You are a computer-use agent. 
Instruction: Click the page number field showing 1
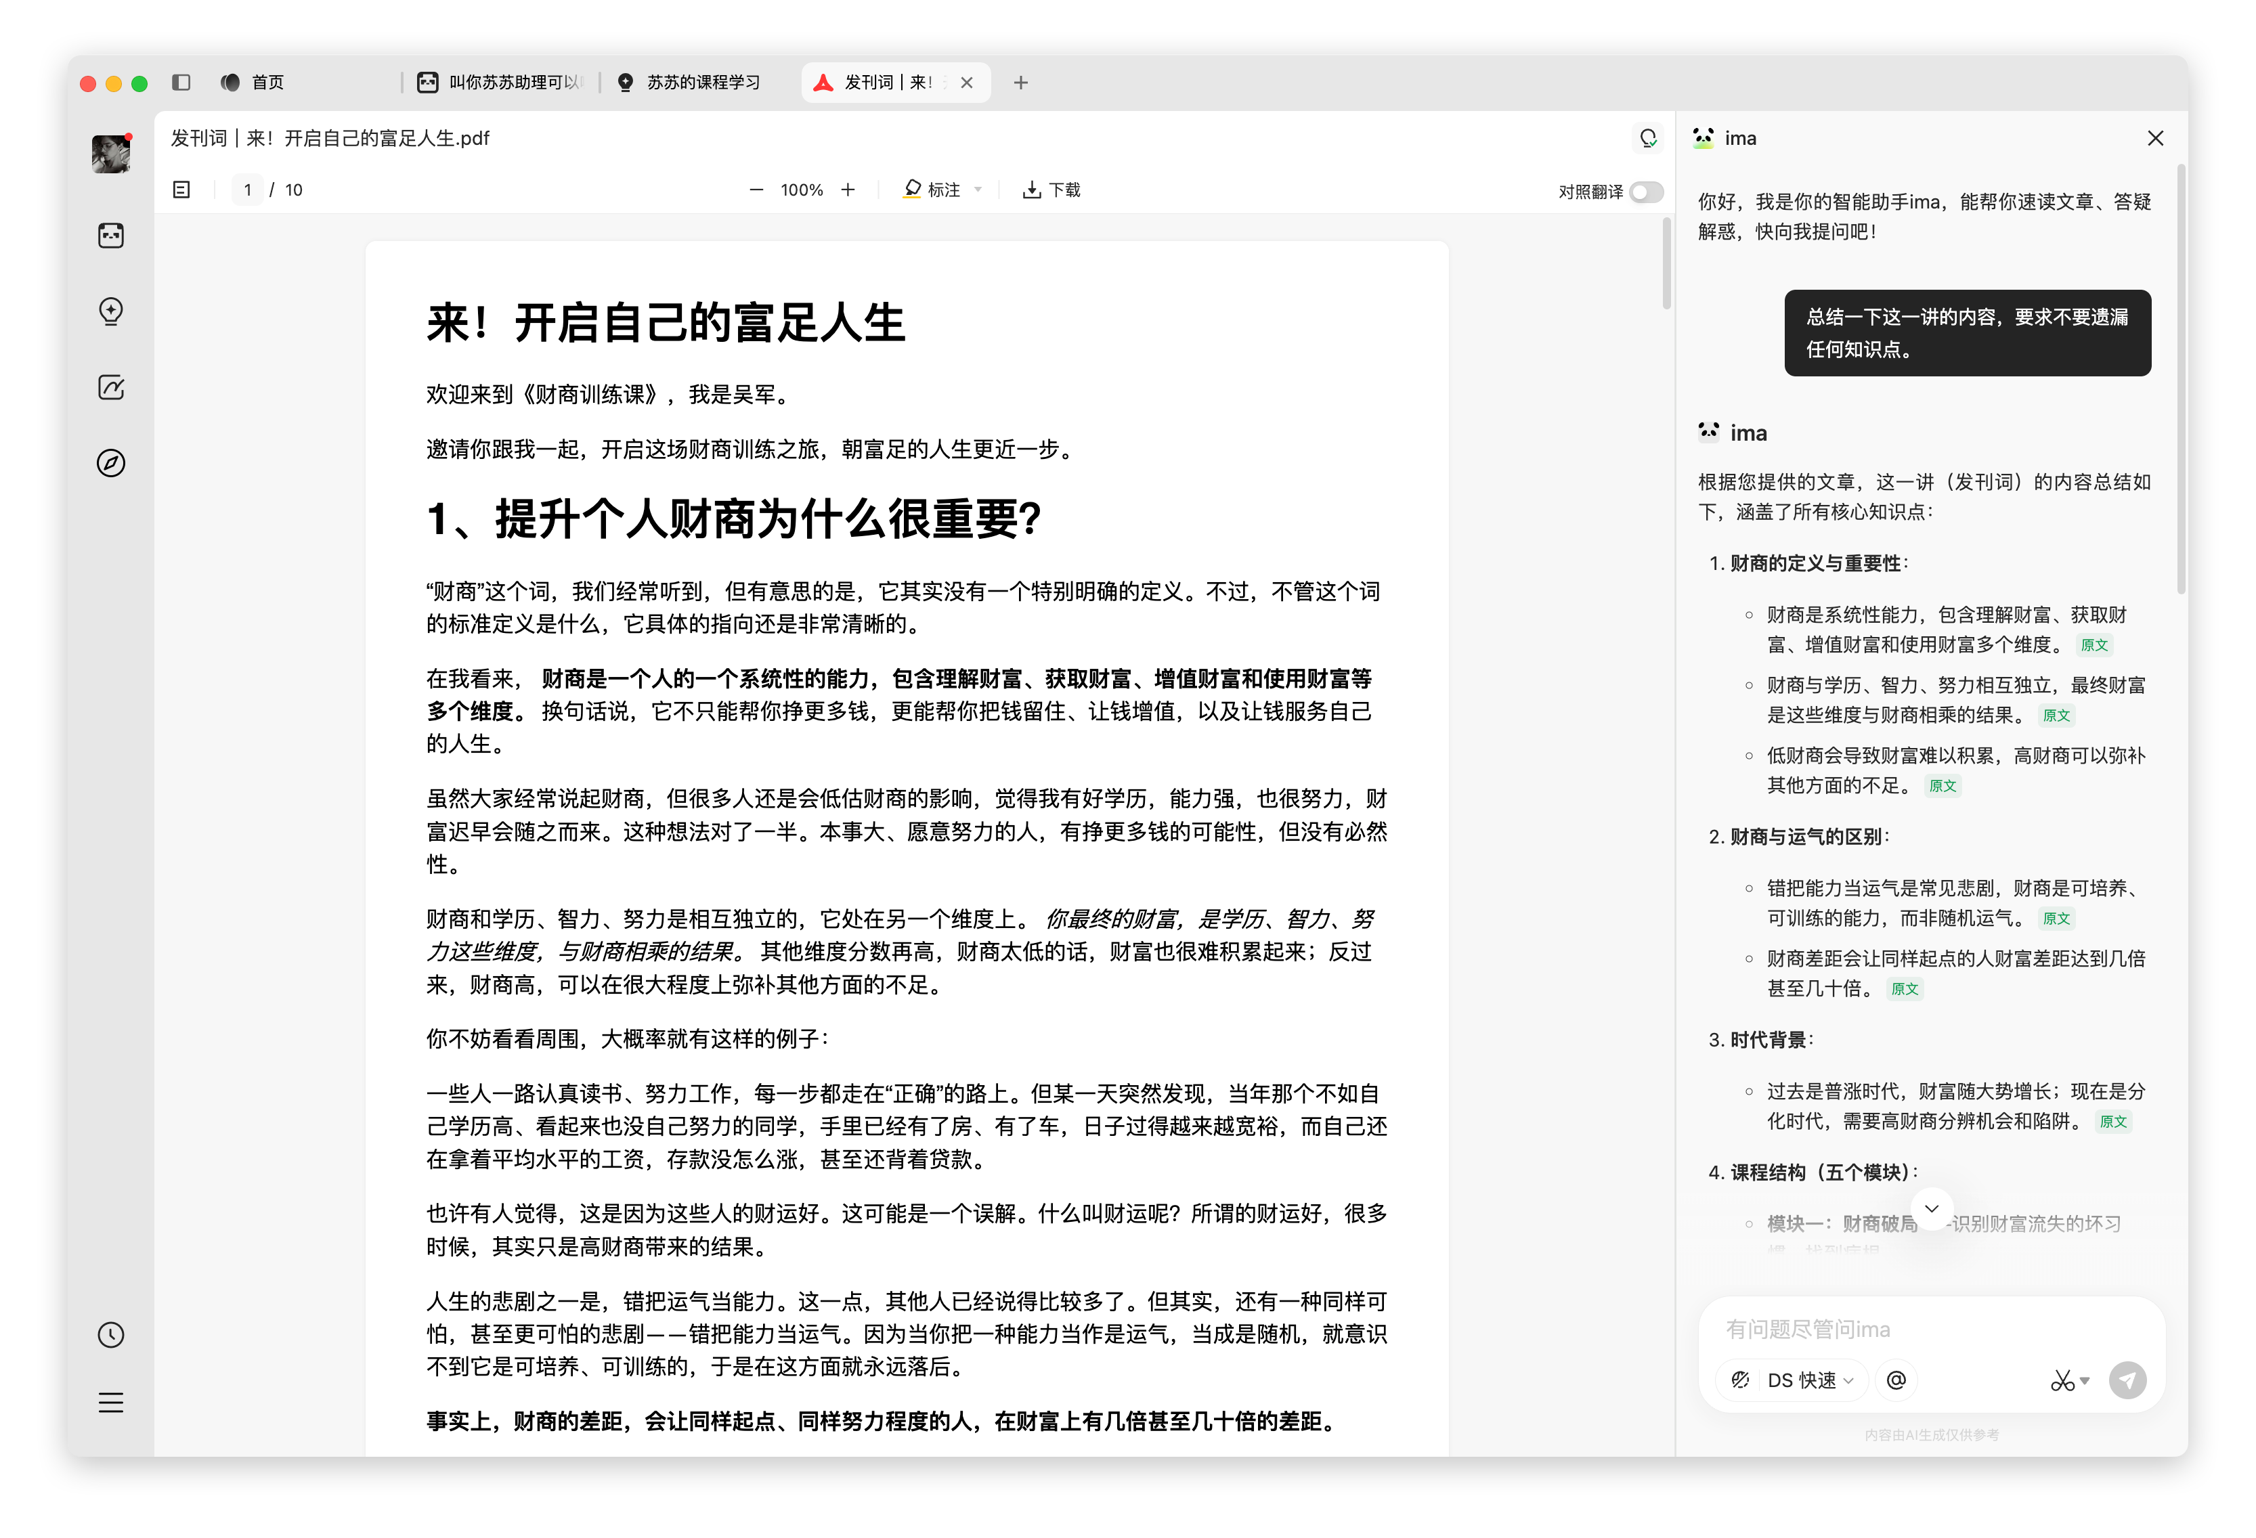[248, 190]
